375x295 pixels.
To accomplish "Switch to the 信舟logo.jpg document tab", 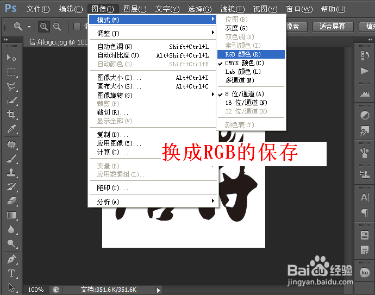I will click(58, 42).
